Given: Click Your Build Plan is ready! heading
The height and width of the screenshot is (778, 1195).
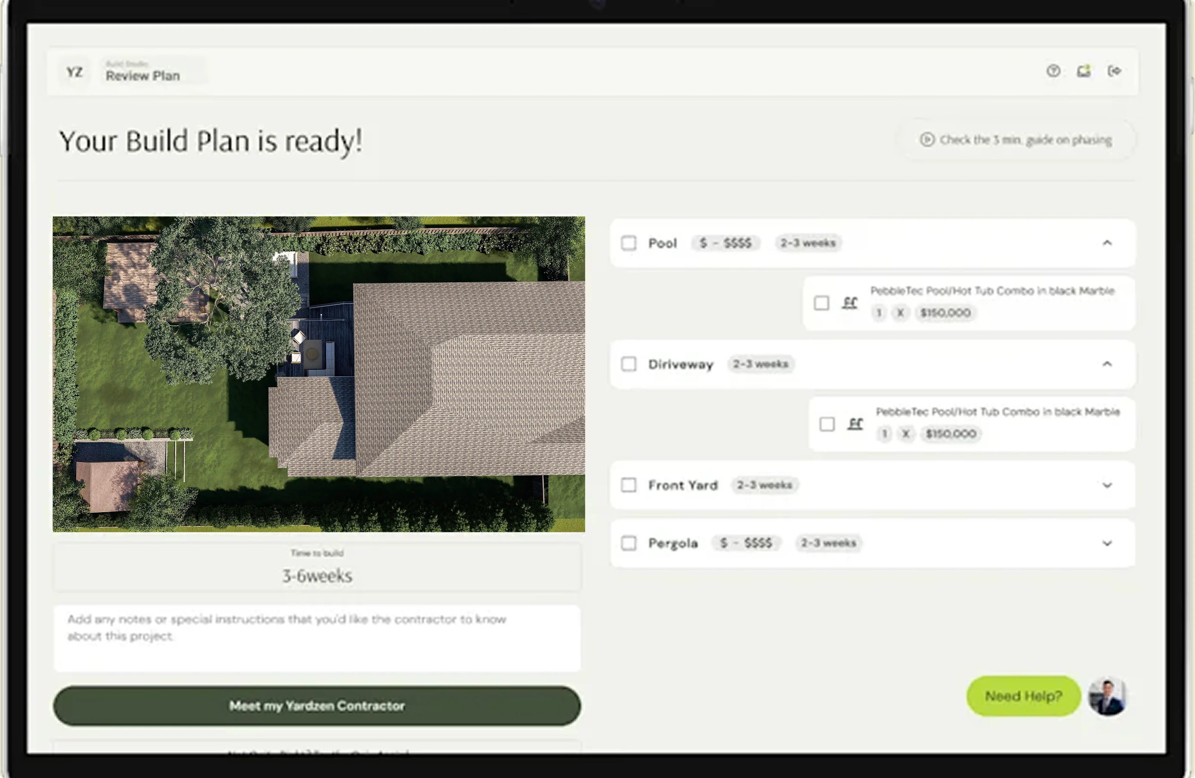Looking at the screenshot, I should tap(211, 141).
